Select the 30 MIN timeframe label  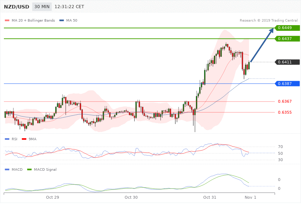(x=42, y=7)
